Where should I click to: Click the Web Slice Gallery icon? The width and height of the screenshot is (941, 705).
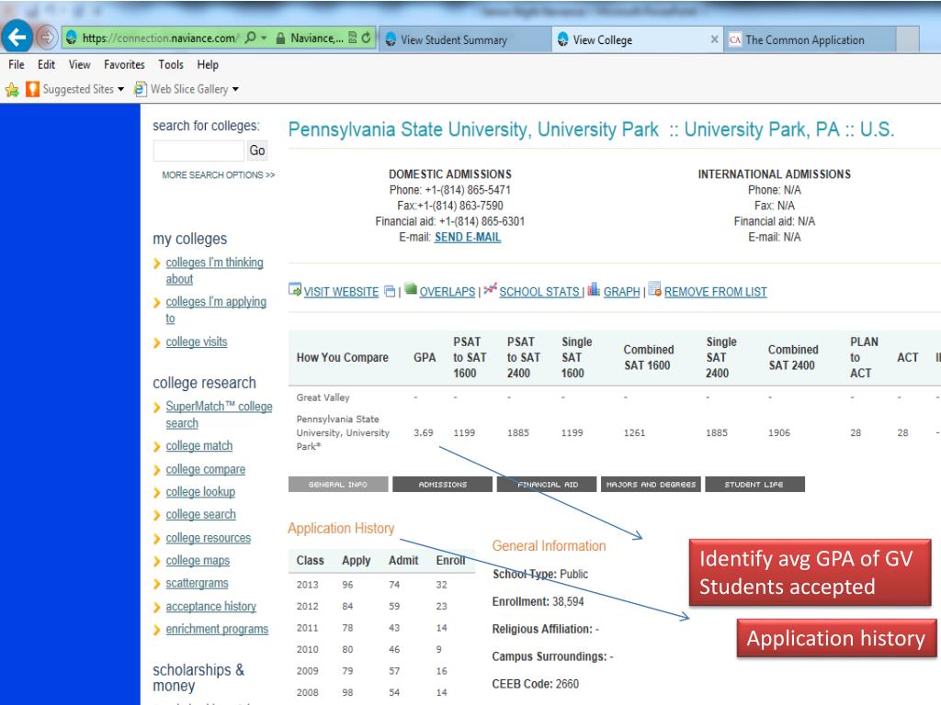coord(140,89)
